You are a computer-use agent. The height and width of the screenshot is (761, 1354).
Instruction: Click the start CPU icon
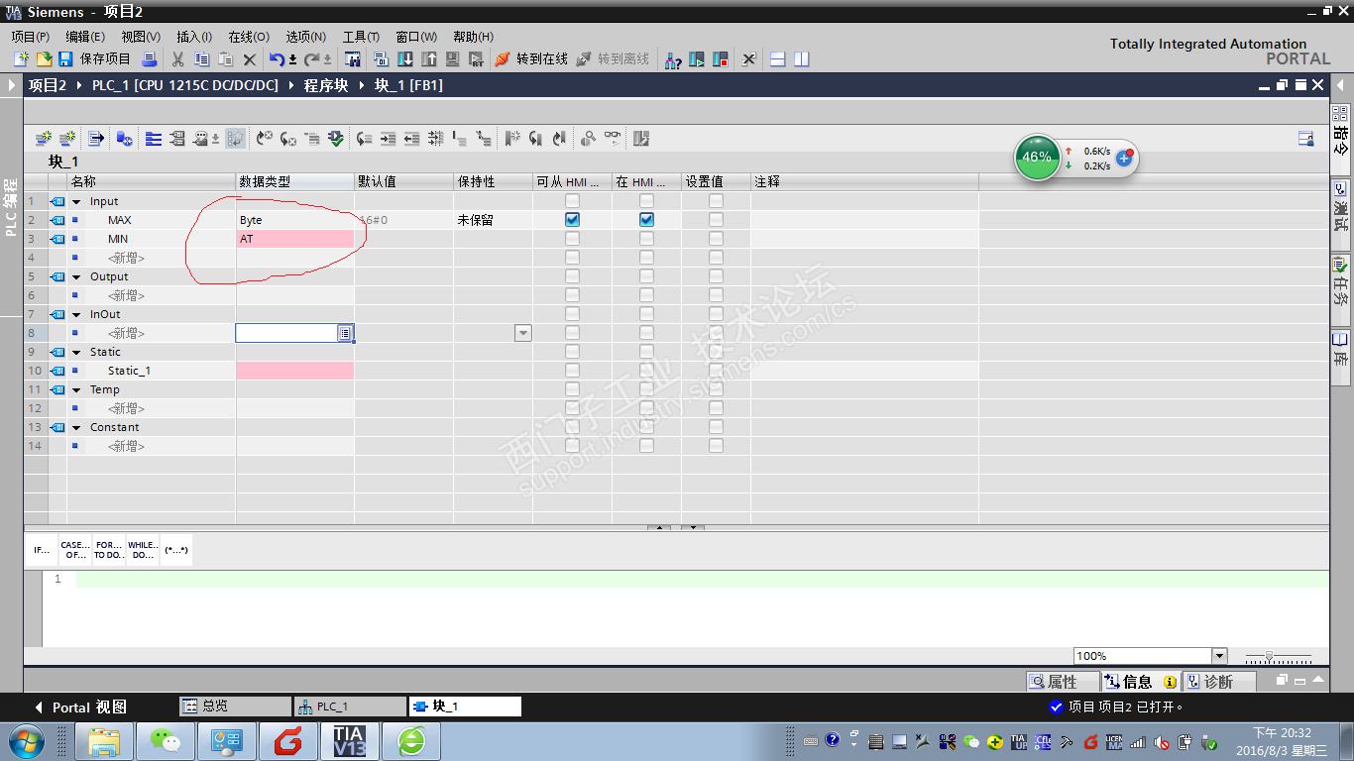[x=697, y=59]
